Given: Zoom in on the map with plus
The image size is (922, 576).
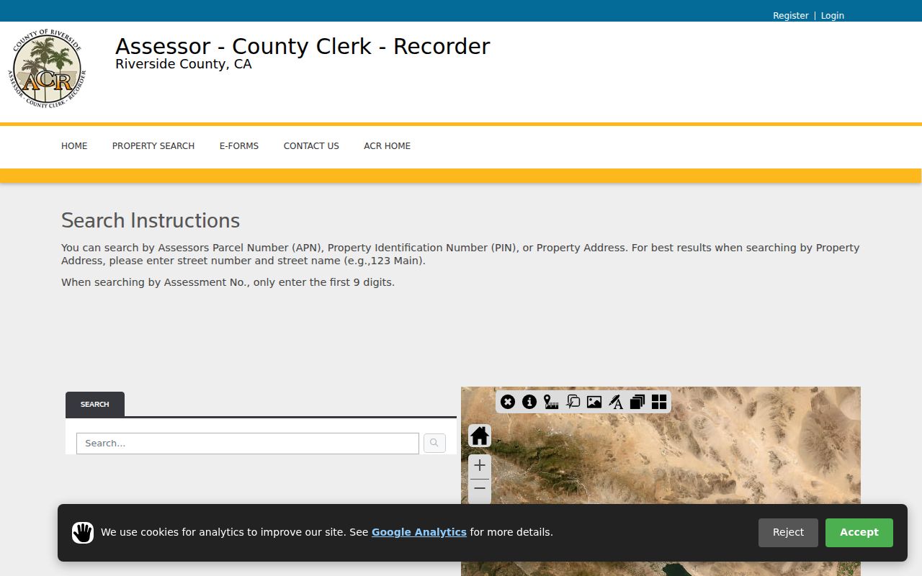Looking at the screenshot, I should tap(480, 466).
